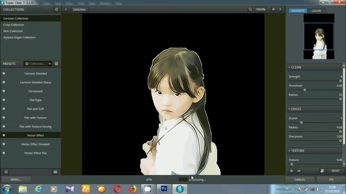Viewport: 346px width, 194px height.
Task: Click the OK button
Action: (331, 179)
